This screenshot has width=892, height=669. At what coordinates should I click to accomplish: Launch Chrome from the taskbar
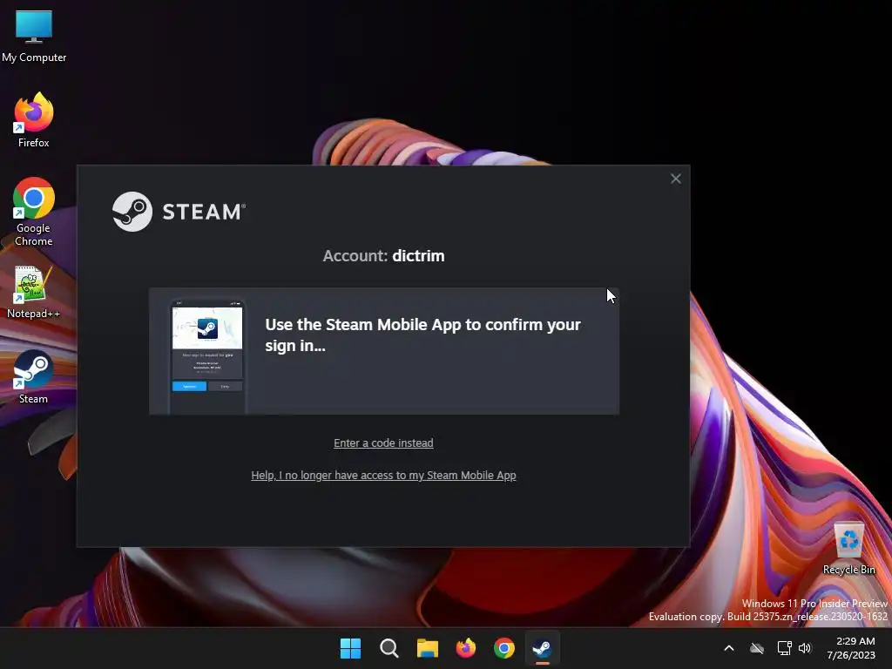504,648
